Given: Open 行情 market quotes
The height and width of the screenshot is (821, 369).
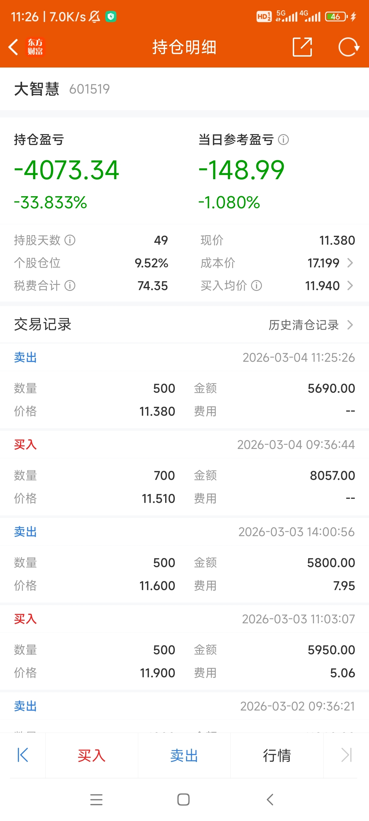Looking at the screenshot, I should coord(277,755).
